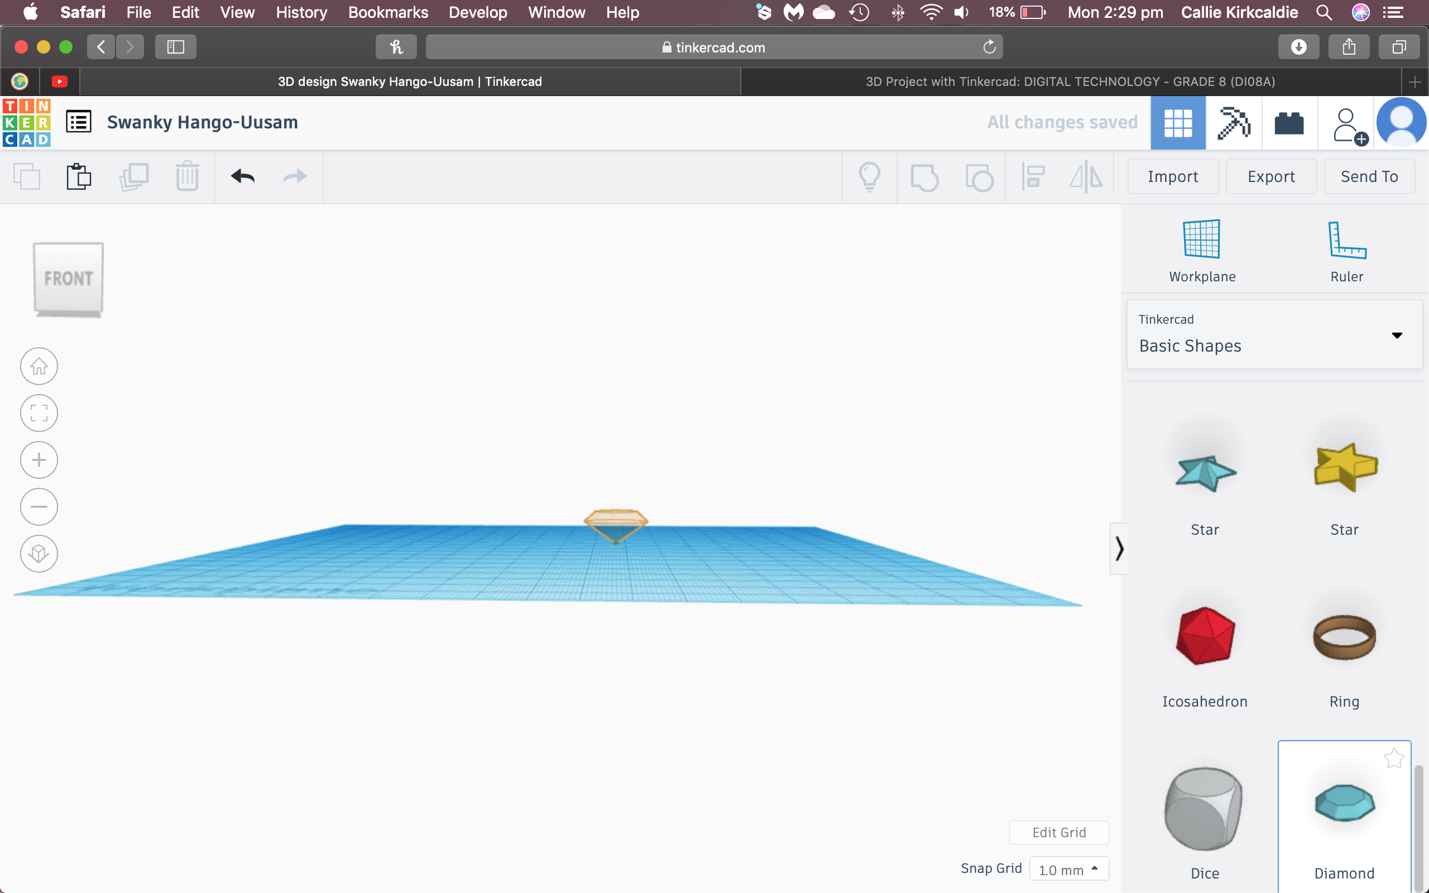Open Blocks mode pickaxe icon
1429x893 pixels.
1233,123
